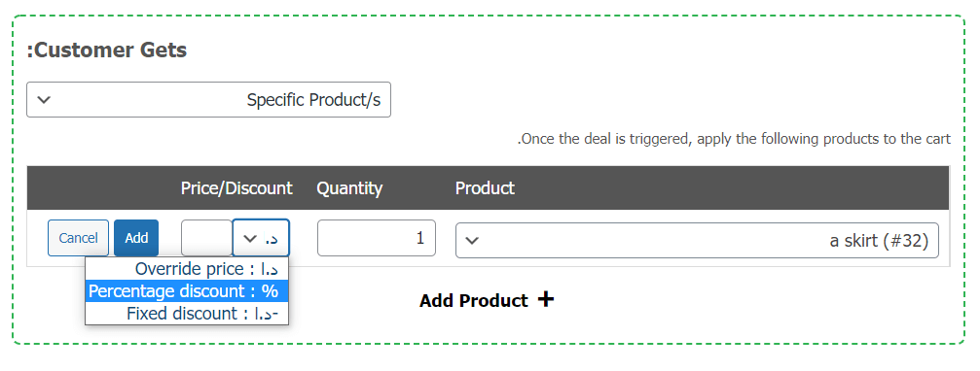This screenshot has width=980, height=371.
Task: Click chevron arrow in discount type selector
Action: point(250,238)
